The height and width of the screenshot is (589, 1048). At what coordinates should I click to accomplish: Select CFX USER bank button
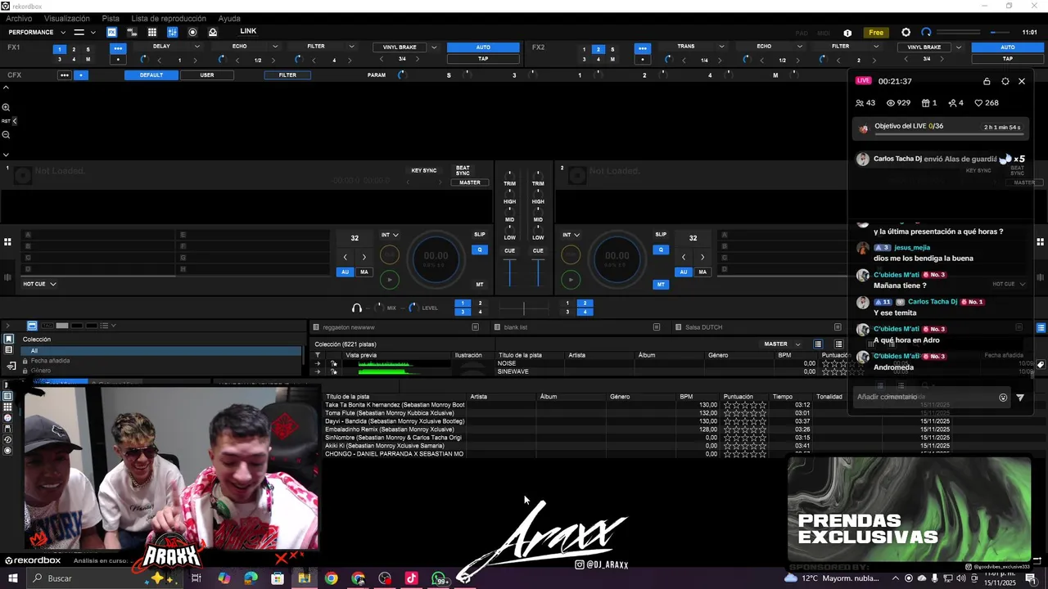(207, 75)
